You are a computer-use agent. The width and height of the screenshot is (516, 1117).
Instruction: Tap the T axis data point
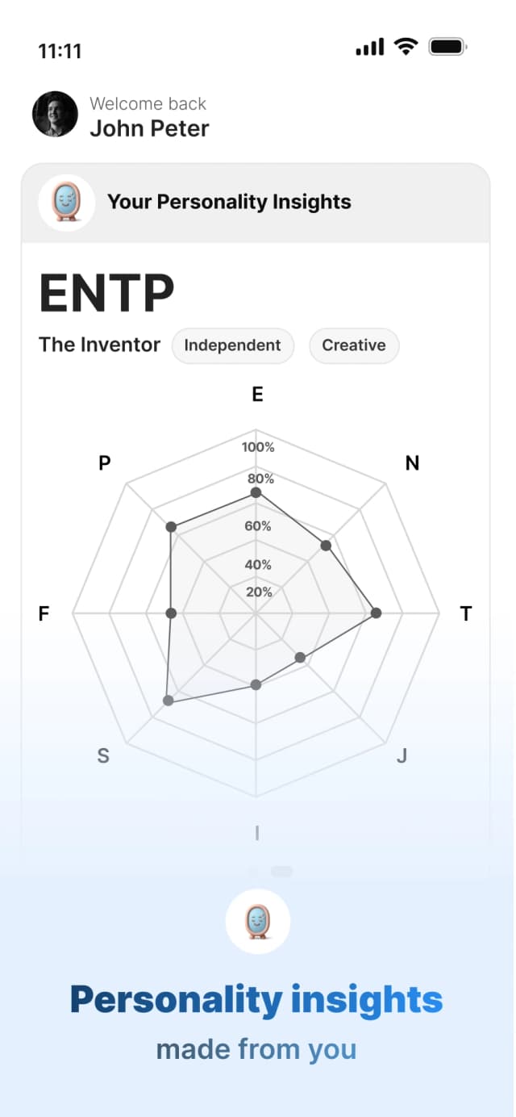click(x=376, y=613)
